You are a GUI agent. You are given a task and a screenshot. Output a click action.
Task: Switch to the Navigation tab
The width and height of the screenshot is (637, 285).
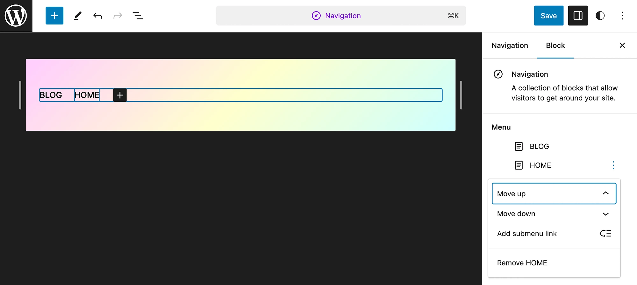pyautogui.click(x=510, y=45)
